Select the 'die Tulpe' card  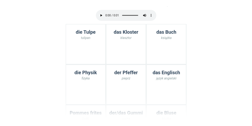[x=86, y=44]
